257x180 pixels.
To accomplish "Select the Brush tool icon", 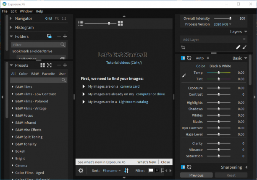I will (x=244, y=47).
